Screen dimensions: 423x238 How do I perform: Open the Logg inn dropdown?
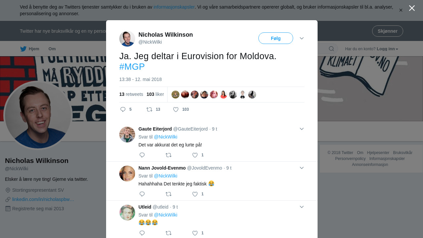(x=387, y=49)
